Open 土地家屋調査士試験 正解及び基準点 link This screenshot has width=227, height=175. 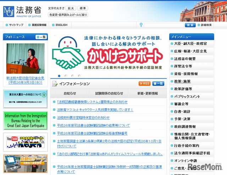click(x=110, y=169)
